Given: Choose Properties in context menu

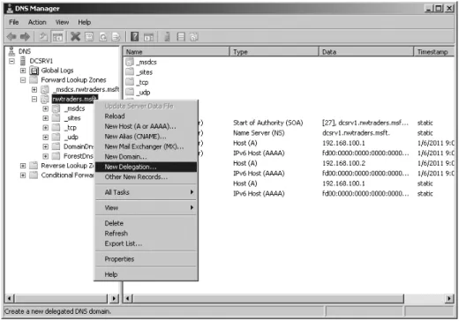Looking at the screenshot, I should (146, 259).
